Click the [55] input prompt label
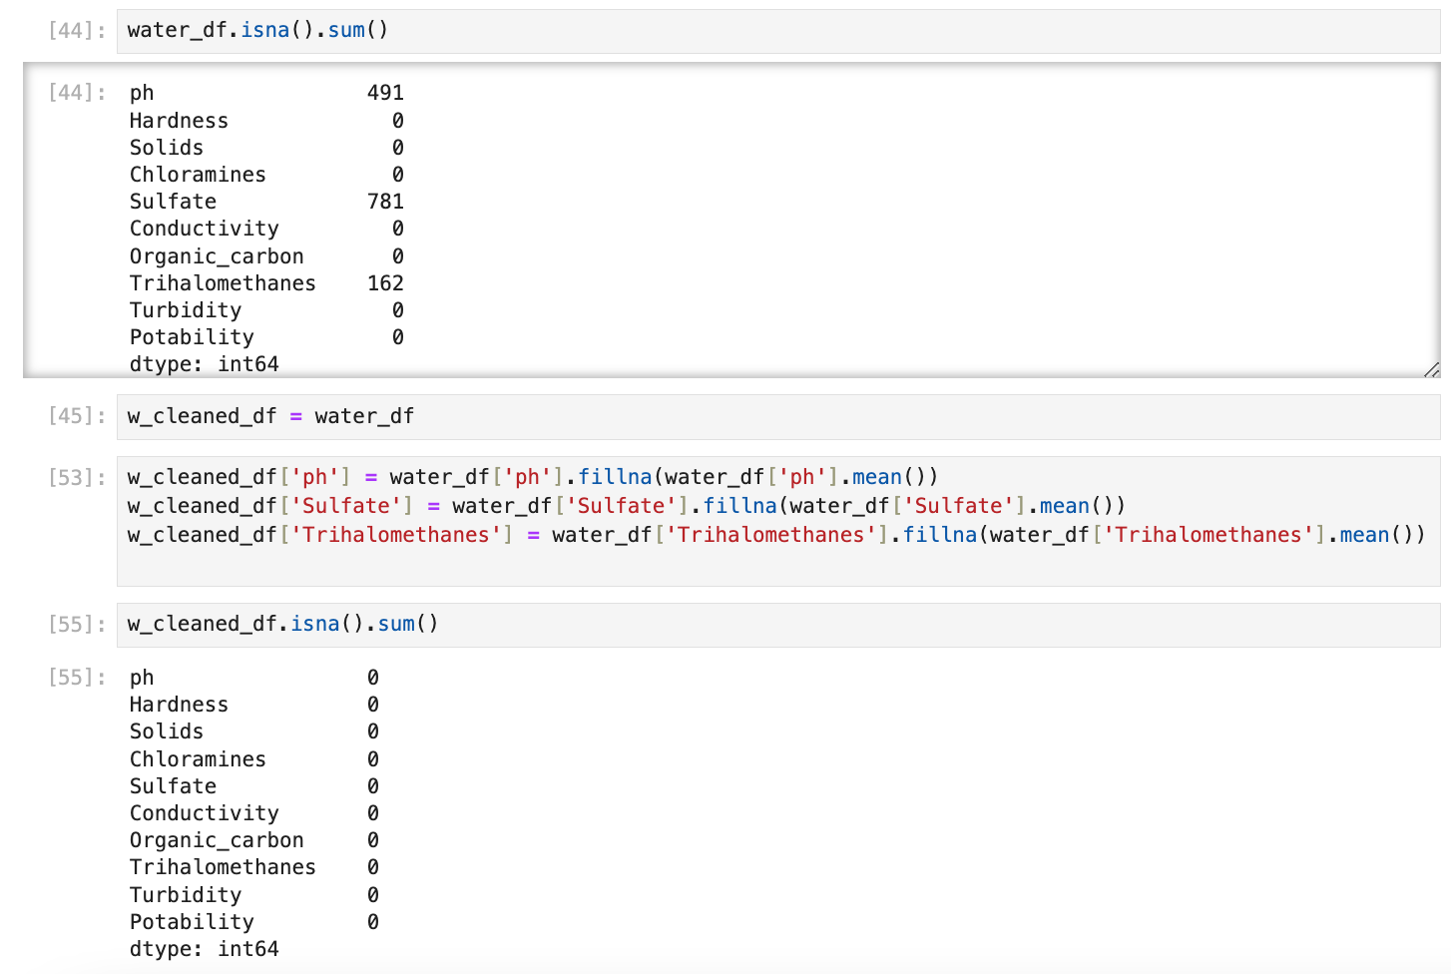The height and width of the screenshot is (974, 1451). pyautogui.click(x=77, y=625)
